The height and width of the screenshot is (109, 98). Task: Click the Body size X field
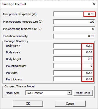(73, 46)
